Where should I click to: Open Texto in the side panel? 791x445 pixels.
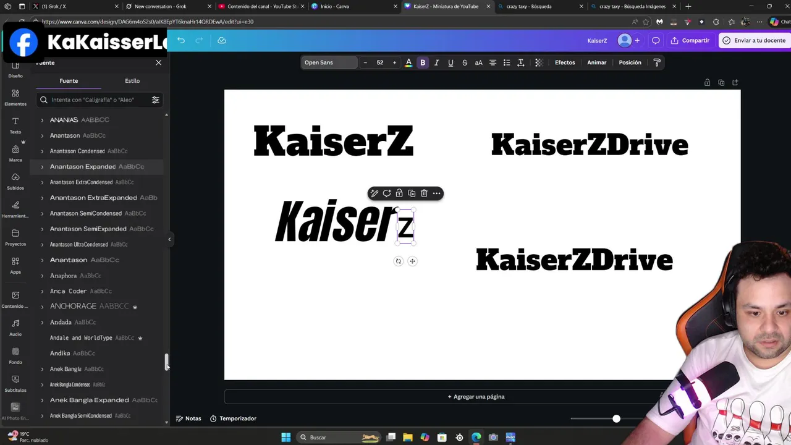click(x=15, y=125)
